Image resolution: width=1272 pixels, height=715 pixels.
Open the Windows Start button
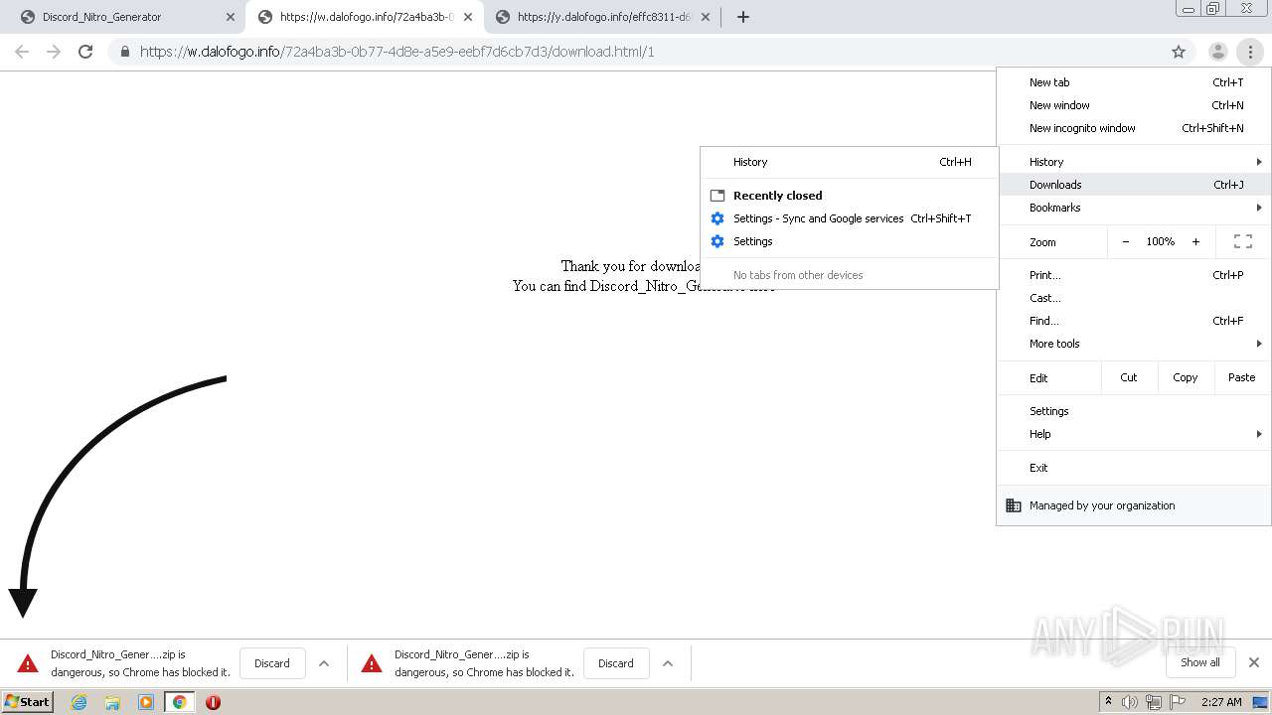pos(28,702)
